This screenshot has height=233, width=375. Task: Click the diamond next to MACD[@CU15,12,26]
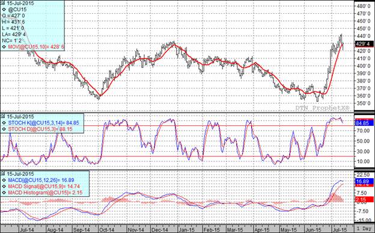tap(4, 180)
